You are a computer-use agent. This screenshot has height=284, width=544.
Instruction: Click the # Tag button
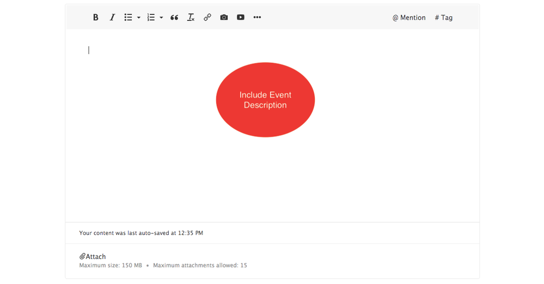(x=443, y=17)
